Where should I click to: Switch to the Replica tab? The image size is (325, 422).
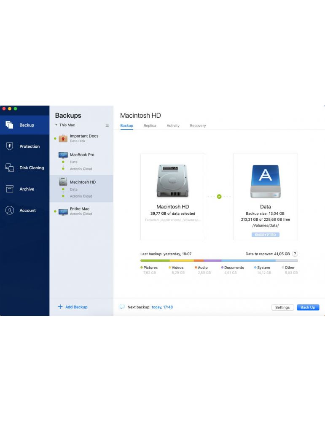click(x=150, y=125)
